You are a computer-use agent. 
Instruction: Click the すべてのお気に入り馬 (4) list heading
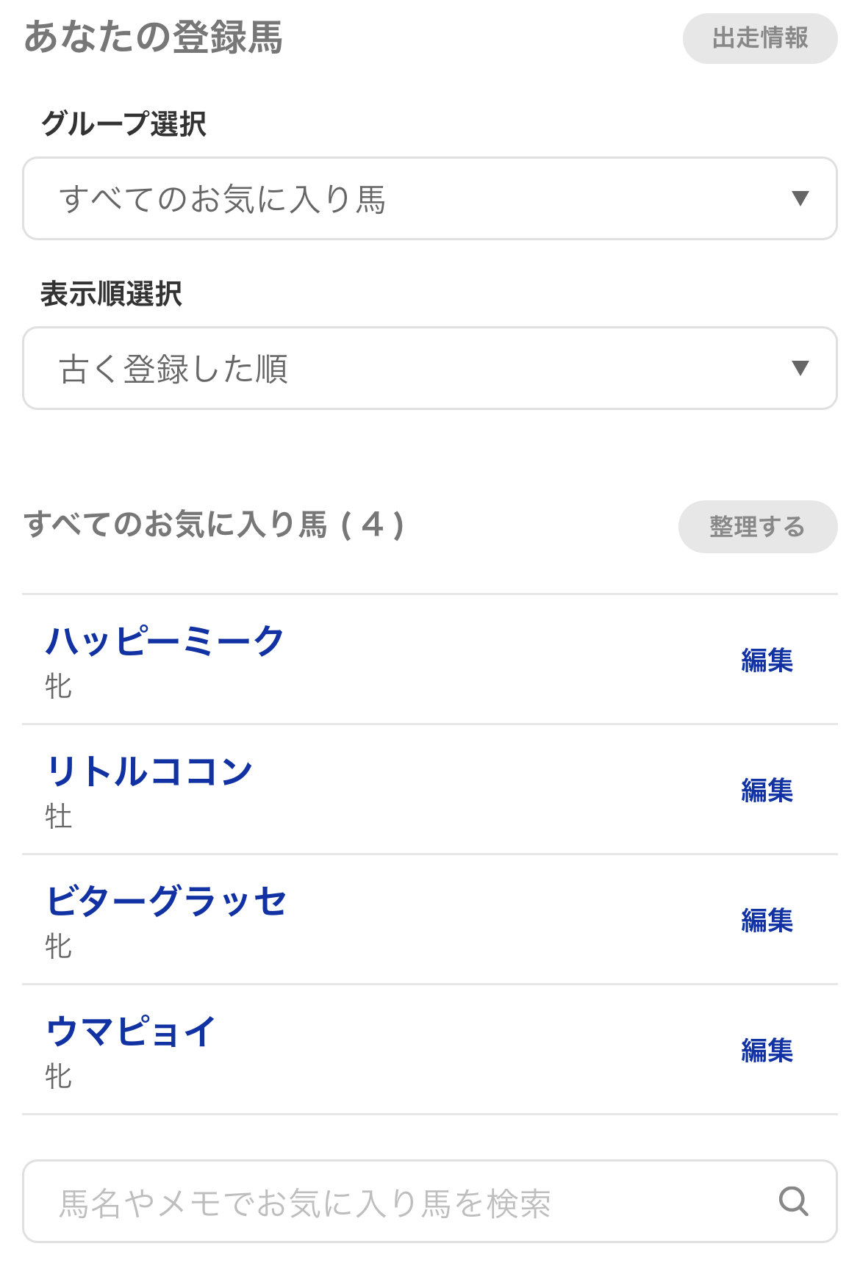tap(214, 525)
